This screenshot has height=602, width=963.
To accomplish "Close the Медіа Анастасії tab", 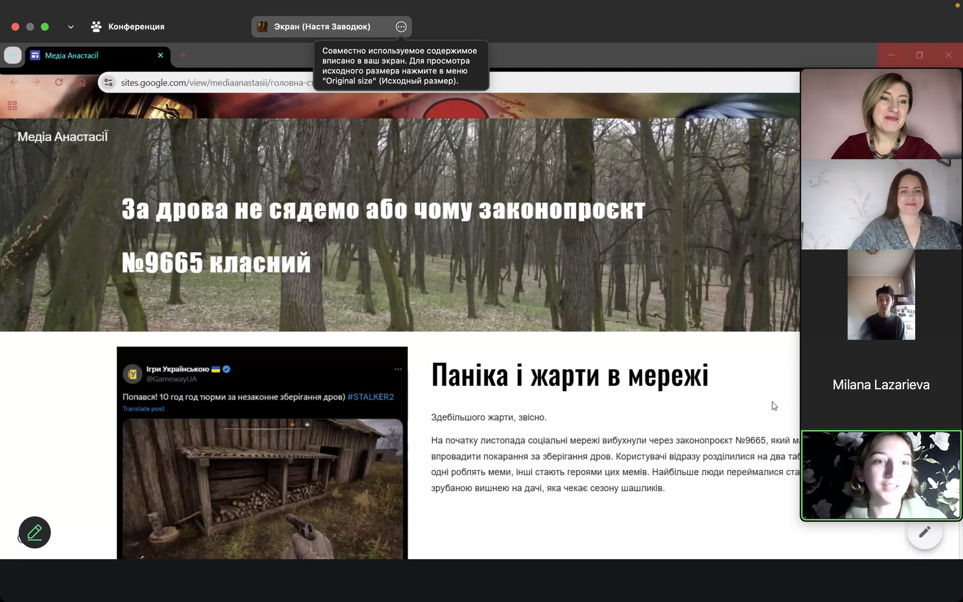I will click(x=160, y=55).
